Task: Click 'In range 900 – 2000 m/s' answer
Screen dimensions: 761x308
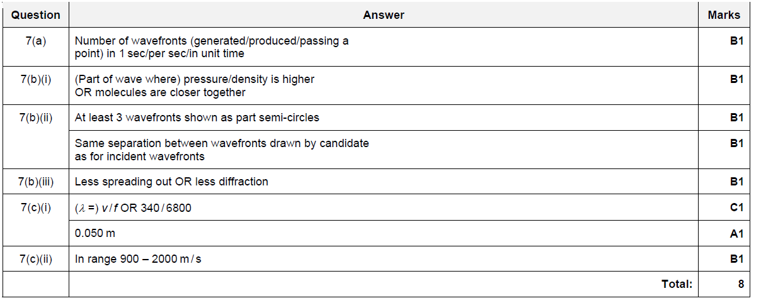Action: (138, 259)
